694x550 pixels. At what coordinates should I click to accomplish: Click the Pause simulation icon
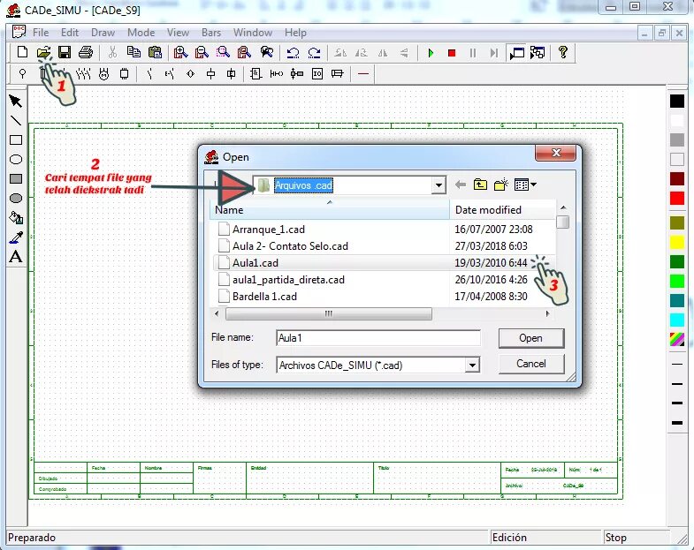point(473,53)
